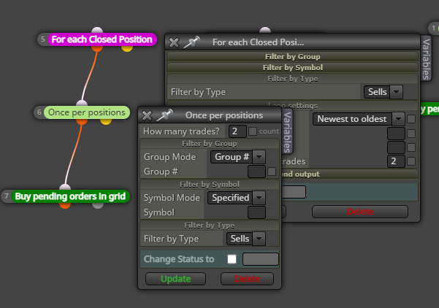Screen dimensions: 439x308
Task: Open Group Mode dropdown
Action: click(x=237, y=157)
